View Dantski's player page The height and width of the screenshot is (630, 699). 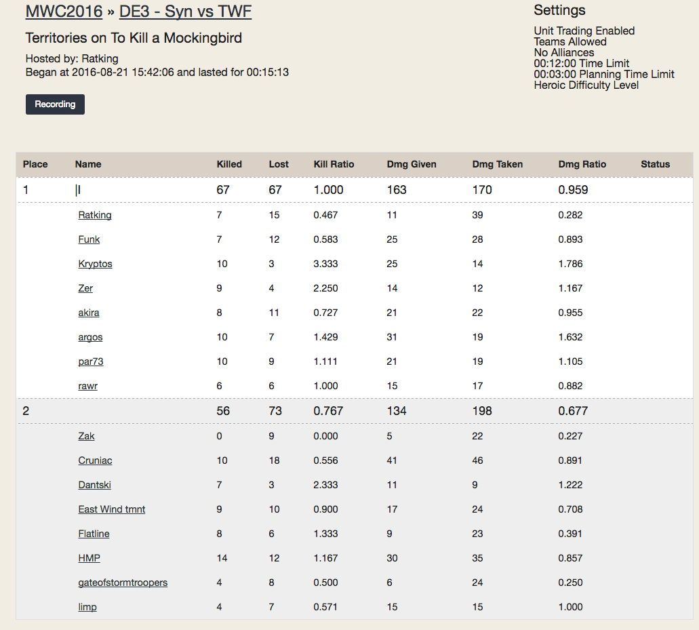coord(94,485)
